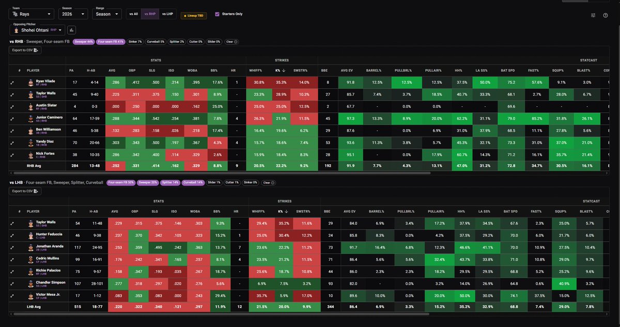Expand Austin Slater's row details
The height and width of the screenshot is (327, 620).
pyautogui.click(x=12, y=106)
